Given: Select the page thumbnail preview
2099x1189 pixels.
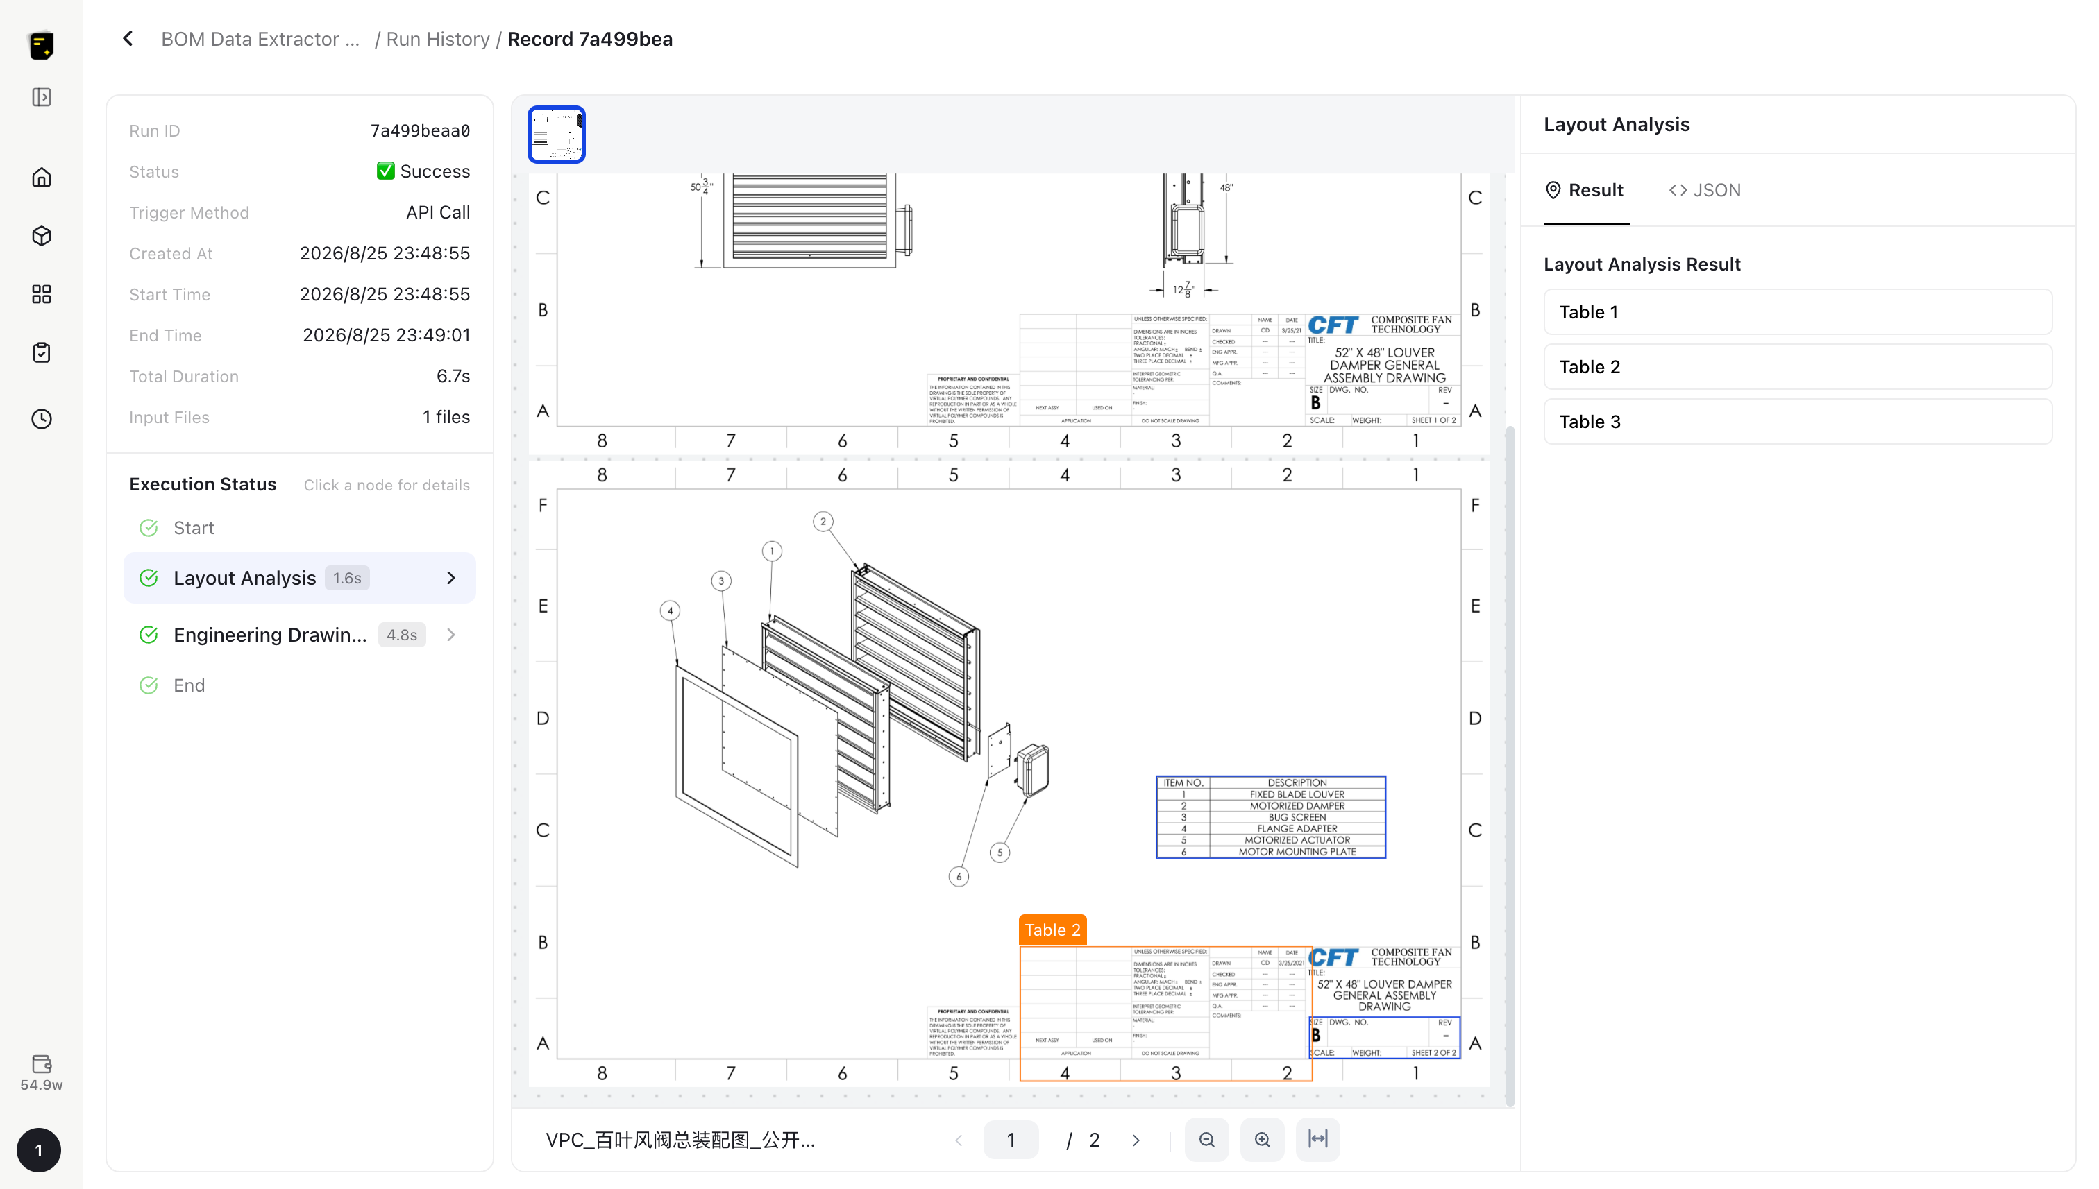Looking at the screenshot, I should tap(557, 134).
